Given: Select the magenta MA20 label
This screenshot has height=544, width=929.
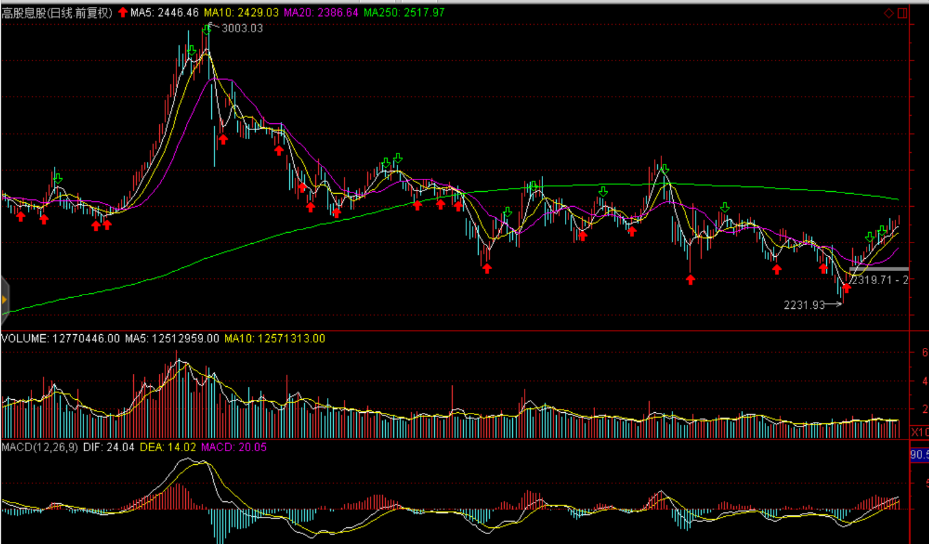Looking at the screenshot, I should [x=321, y=12].
